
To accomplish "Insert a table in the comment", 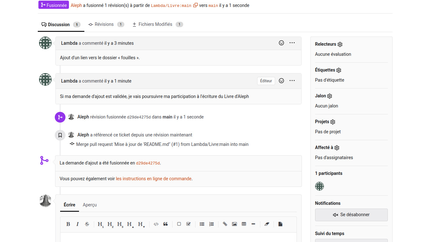I will pos(244,224).
